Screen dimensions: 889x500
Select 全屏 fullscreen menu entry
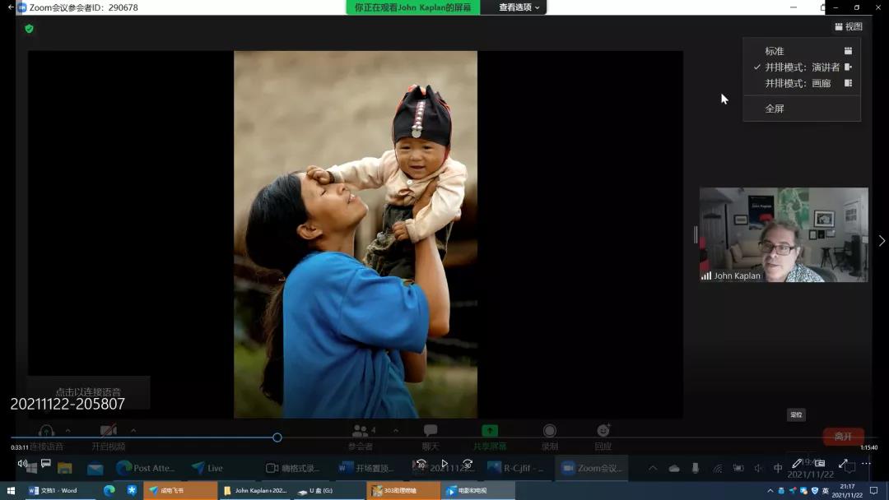tap(775, 109)
